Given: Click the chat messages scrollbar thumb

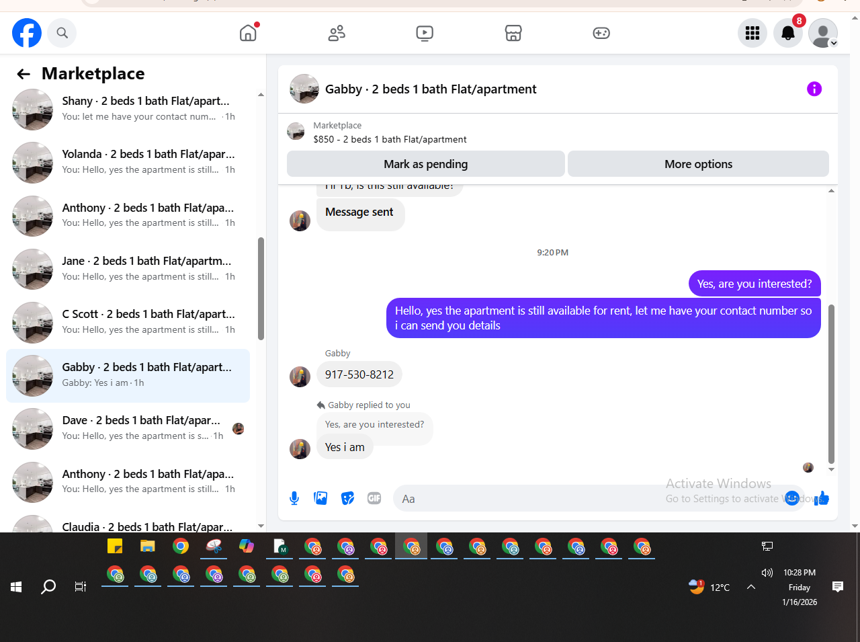Looking at the screenshot, I should pos(831,383).
